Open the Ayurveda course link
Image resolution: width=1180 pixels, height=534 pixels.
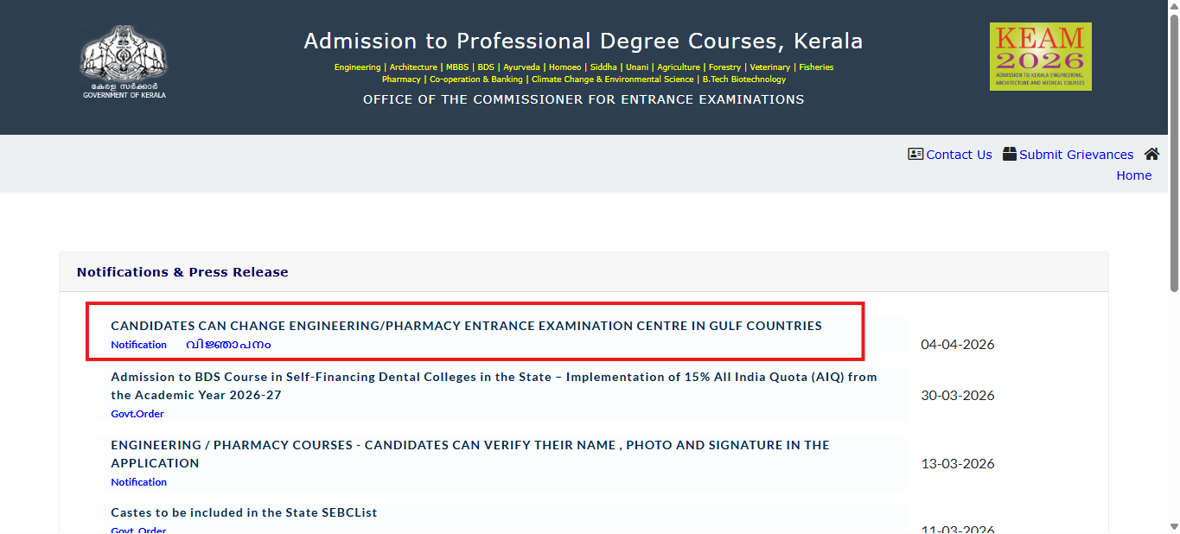pyautogui.click(x=521, y=67)
